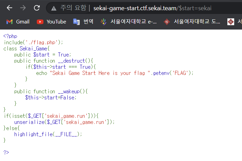Image resolution: width=242 pixels, height=161 pixels.
Task: Click the '__wakeup(){' function line
Action: [x=51, y=92]
